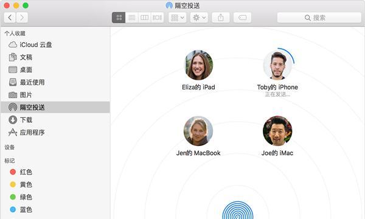The width and height of the screenshot is (365, 219).
Task: Click the blue AirDrop radar icon
Action: coord(237,210)
